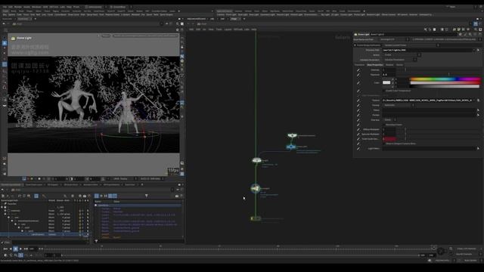Open the File menu
The width and height of the screenshot is (484, 272).
click(5, 7)
